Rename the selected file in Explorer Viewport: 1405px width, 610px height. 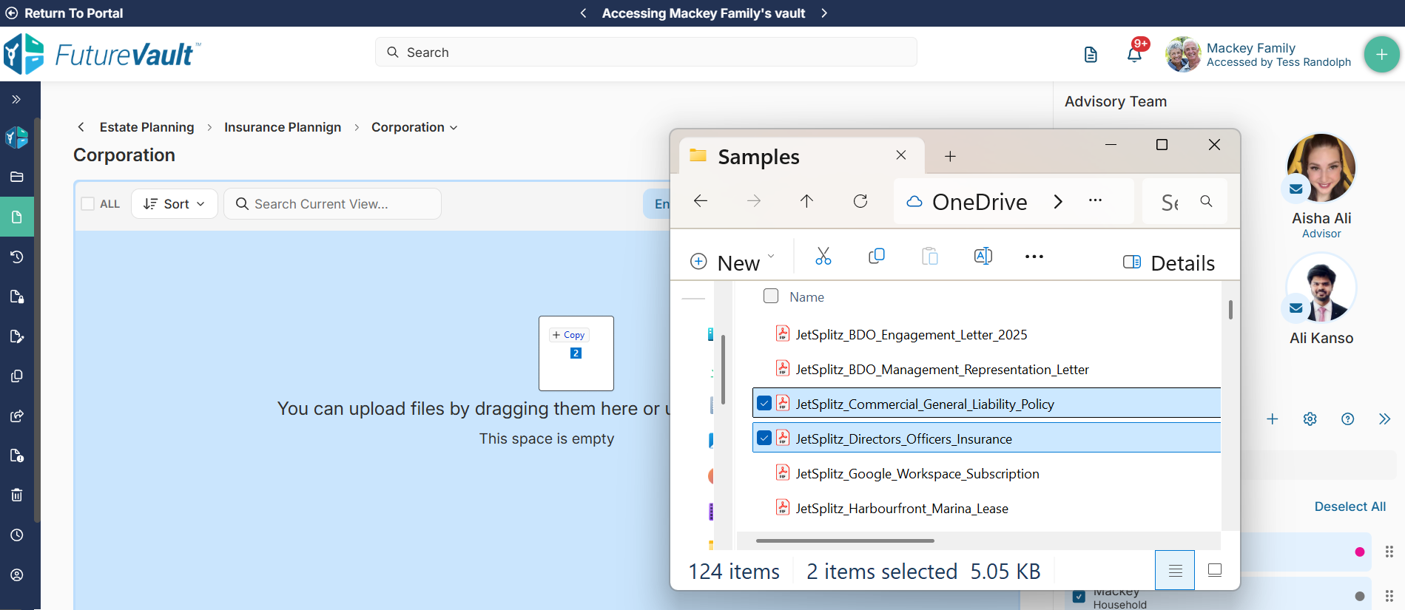pos(983,257)
